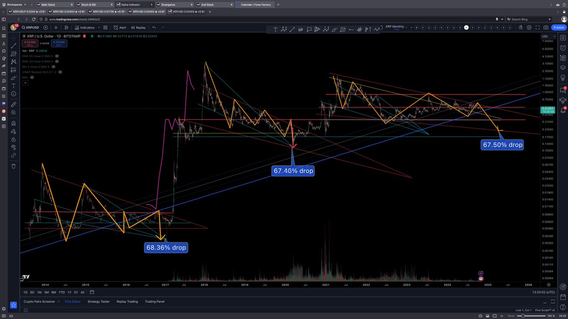Switch to the Divergance tab

[x=174, y=4]
